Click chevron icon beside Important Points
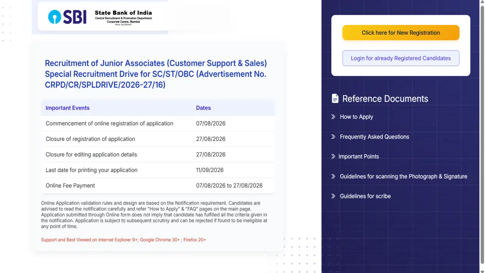The width and height of the screenshot is (485, 273). coord(333,156)
